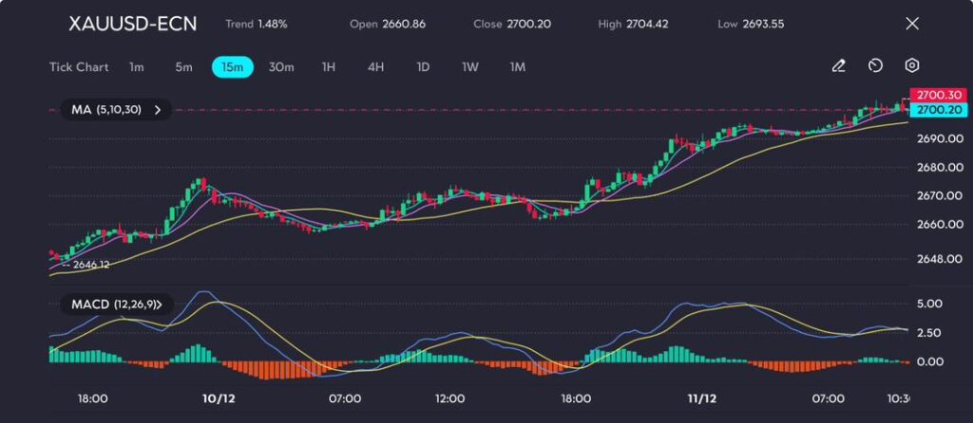
Task: Click the circular gauge icon
Action: 875,66
